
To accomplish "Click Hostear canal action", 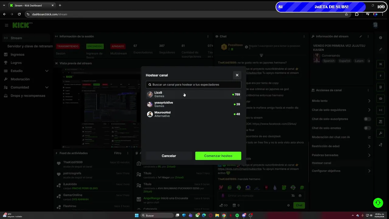I will pyautogui.click(x=322, y=163).
